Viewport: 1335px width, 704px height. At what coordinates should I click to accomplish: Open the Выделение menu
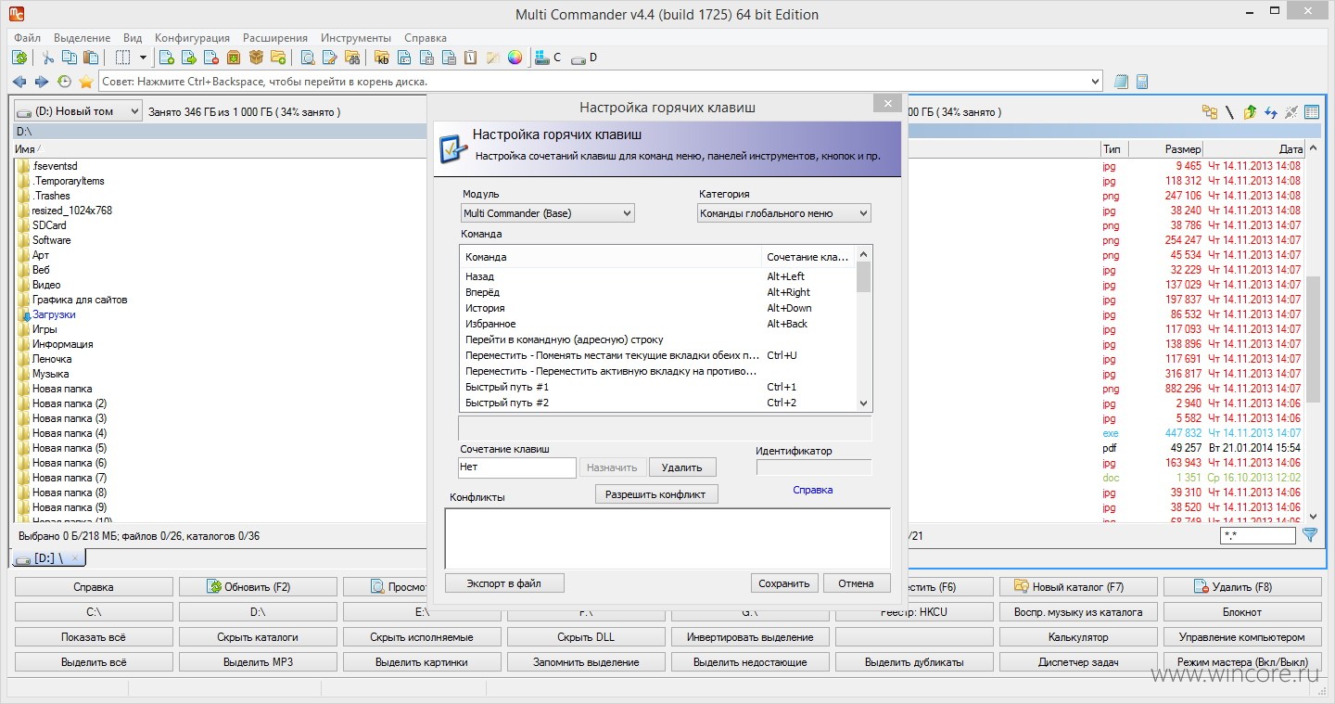click(x=82, y=38)
